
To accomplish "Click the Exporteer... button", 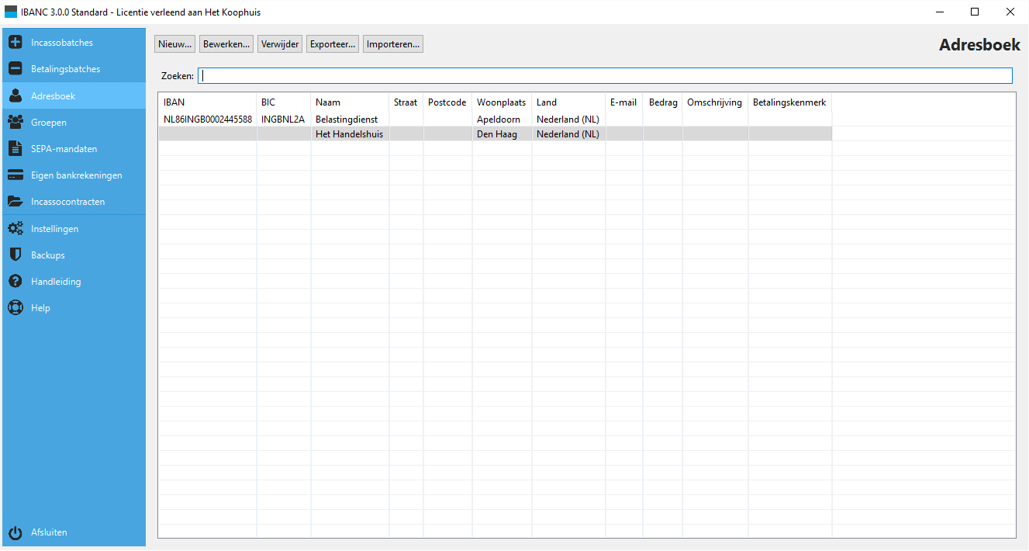I will 333,44.
